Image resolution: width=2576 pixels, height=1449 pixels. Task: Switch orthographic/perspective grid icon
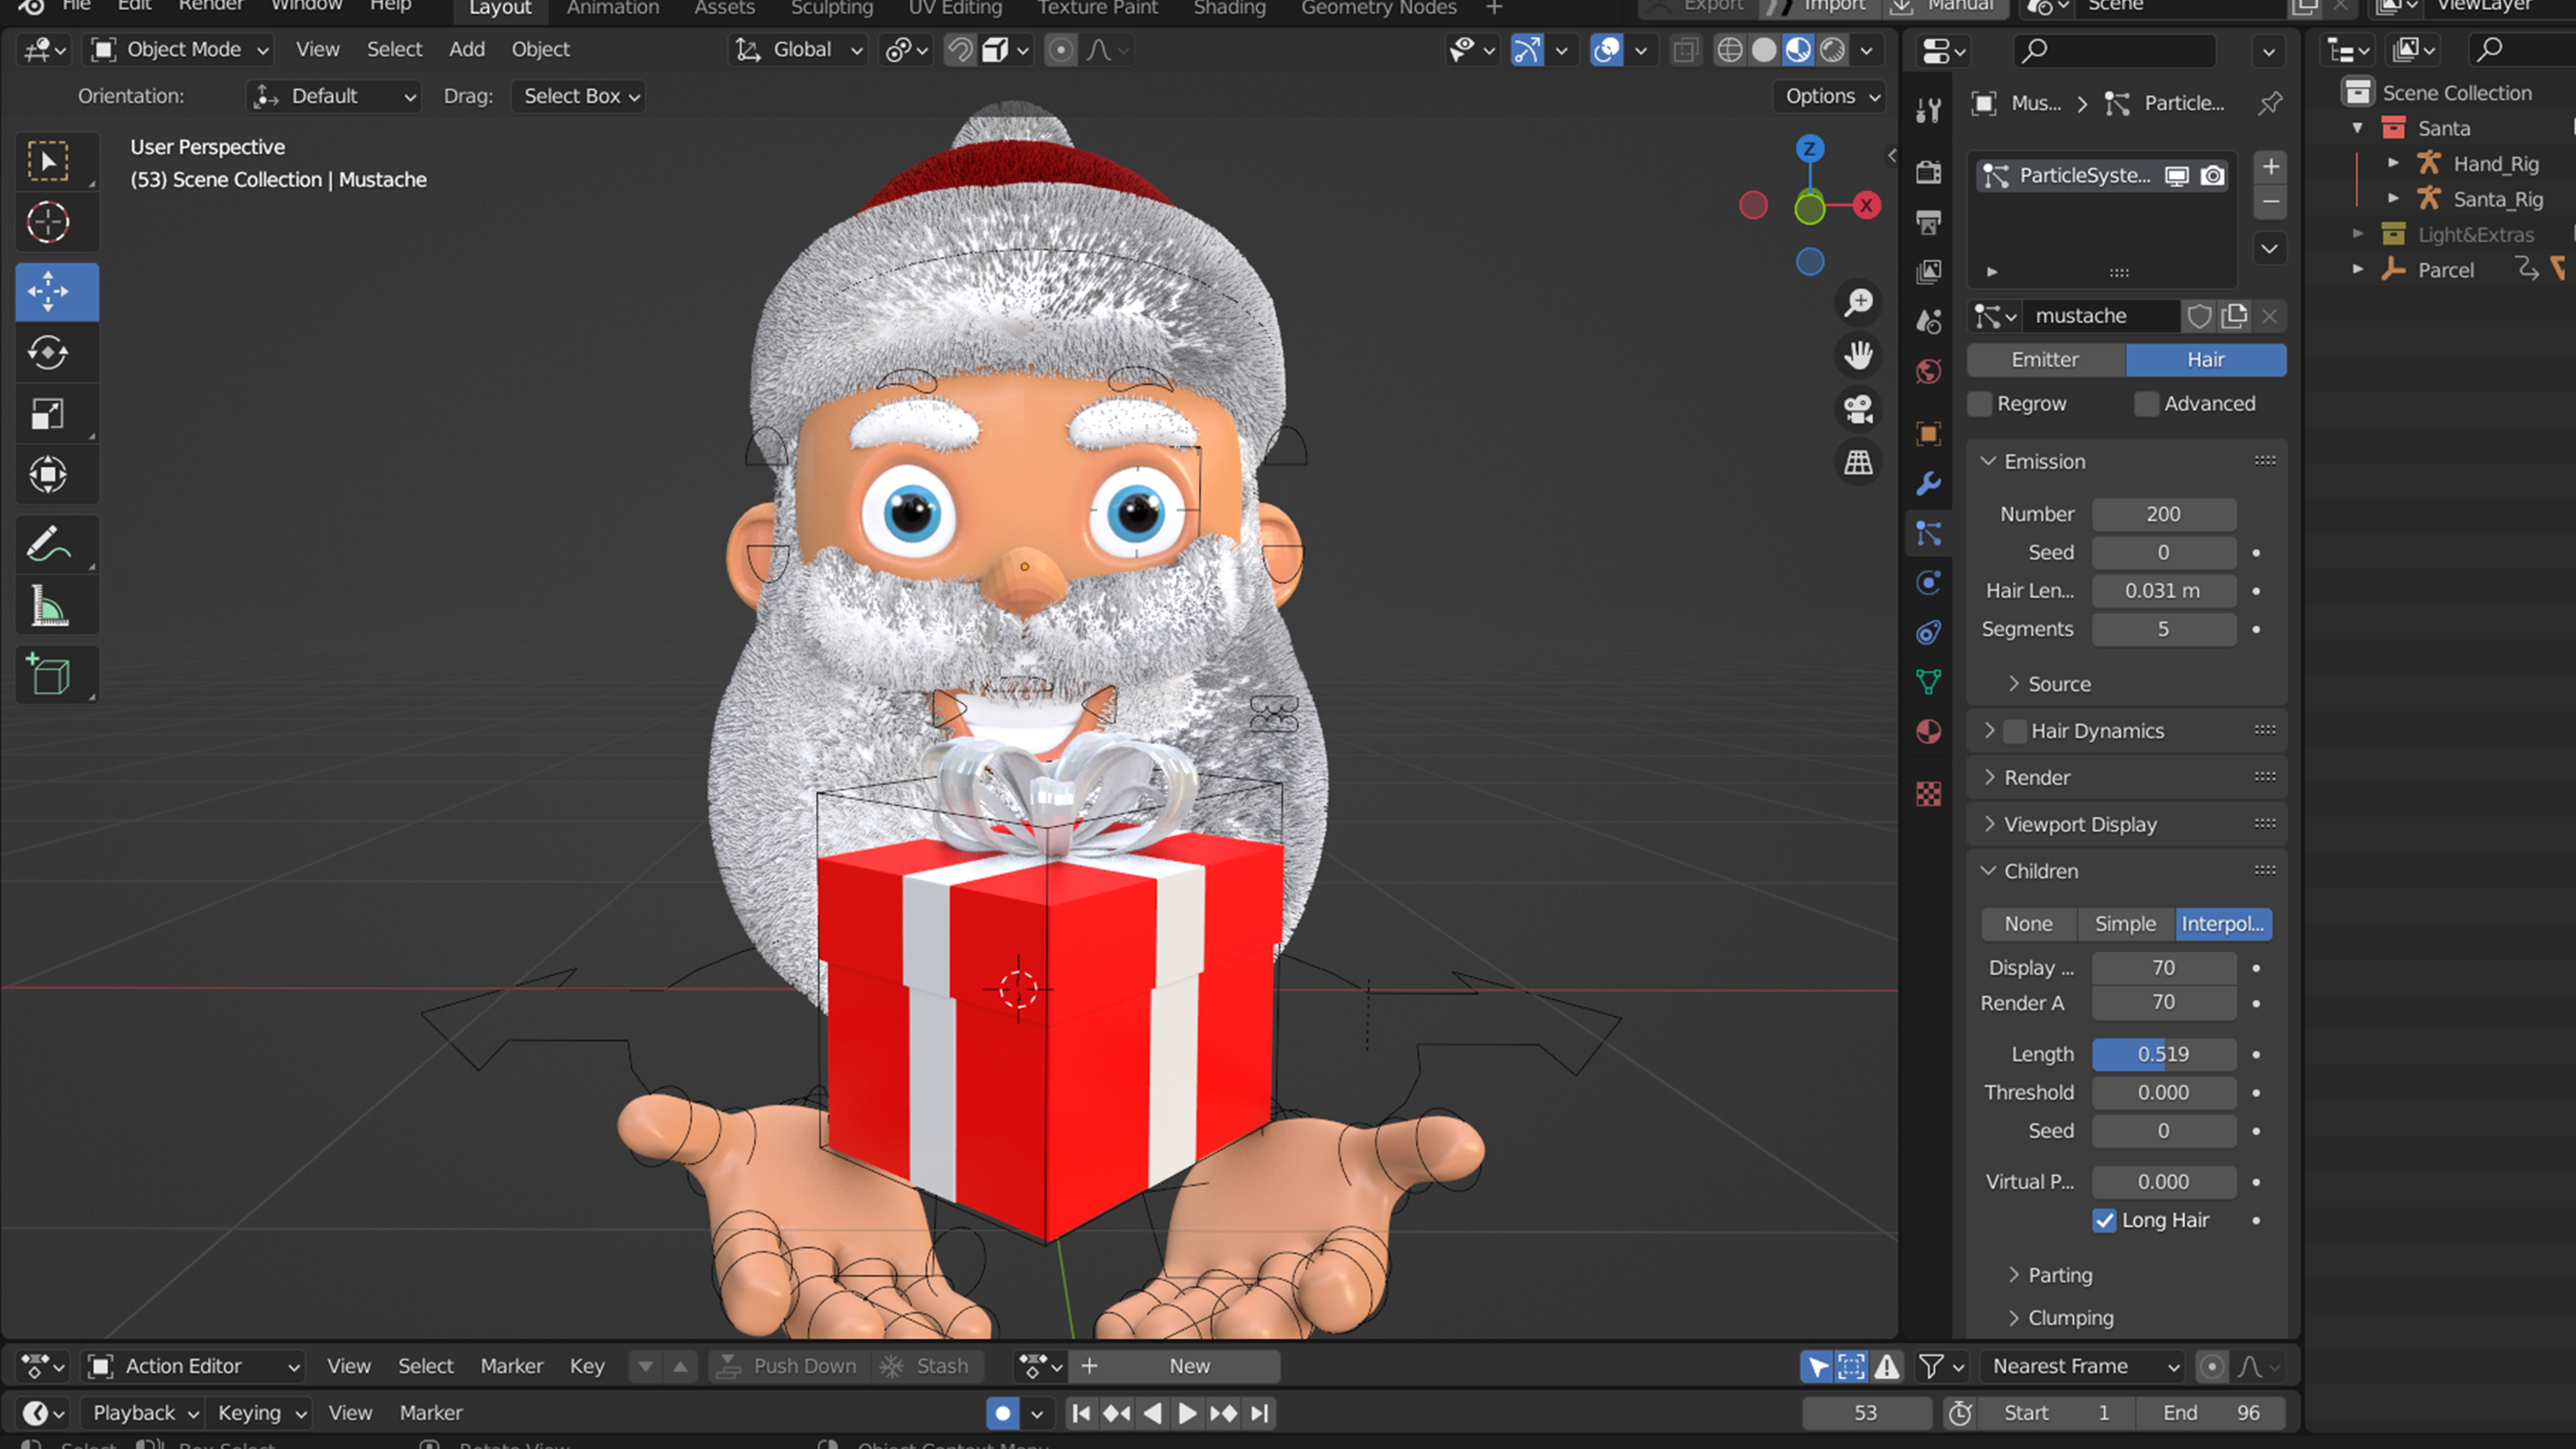(1858, 463)
